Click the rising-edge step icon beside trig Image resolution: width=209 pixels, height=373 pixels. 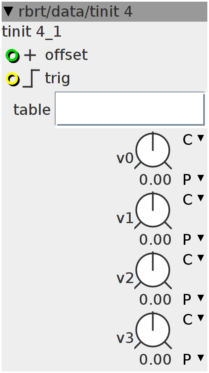pyautogui.click(x=31, y=79)
